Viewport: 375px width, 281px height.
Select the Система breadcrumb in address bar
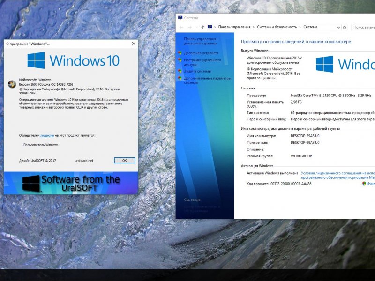coord(310,27)
